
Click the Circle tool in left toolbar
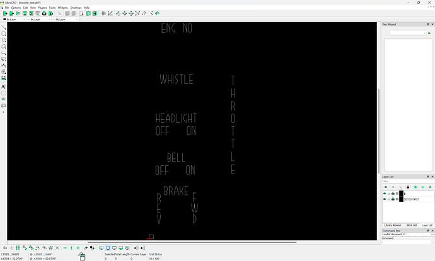(4, 34)
